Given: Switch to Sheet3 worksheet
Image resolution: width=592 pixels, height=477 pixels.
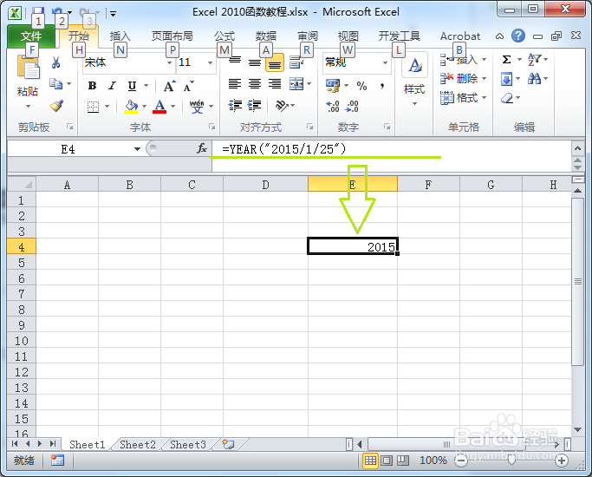Looking at the screenshot, I should pos(187,445).
